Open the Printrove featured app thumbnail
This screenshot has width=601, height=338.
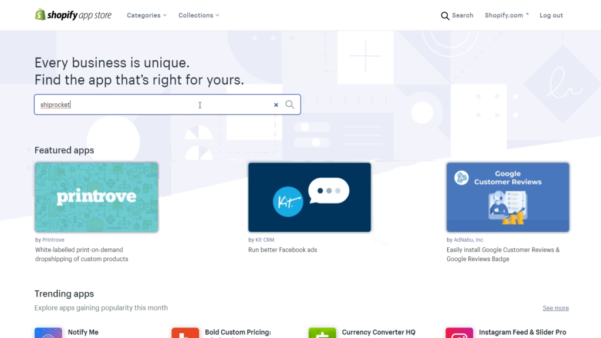(x=96, y=197)
